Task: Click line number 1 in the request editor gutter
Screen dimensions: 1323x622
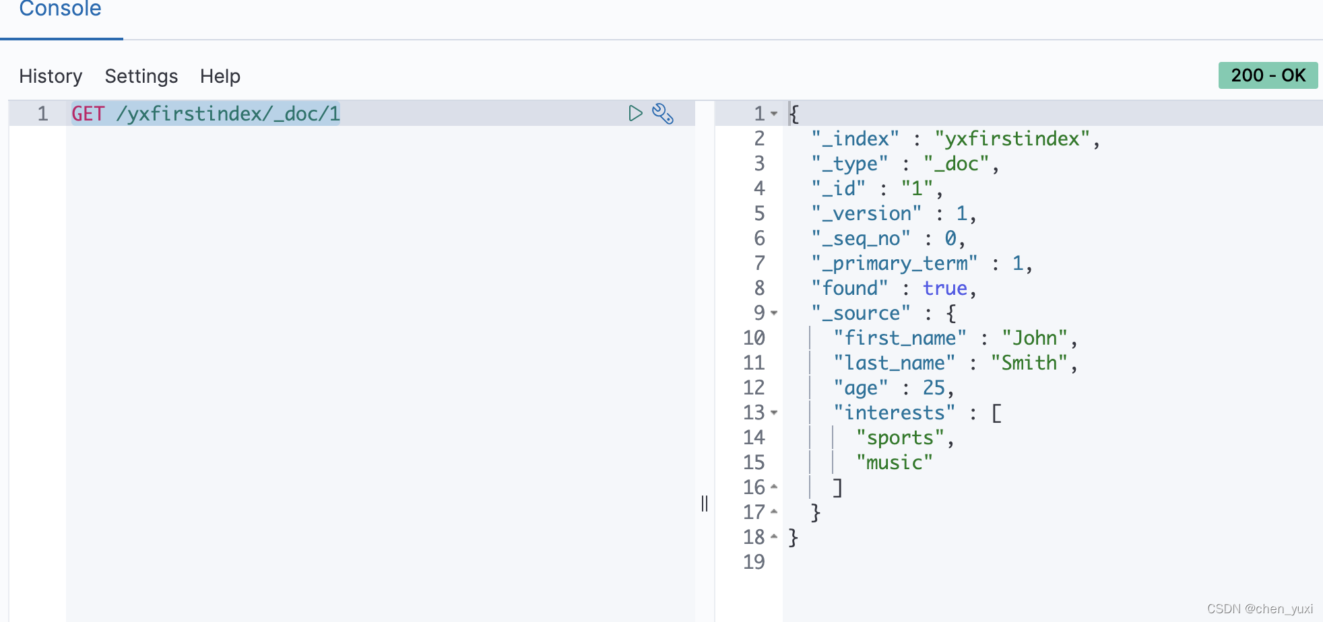Action: (42, 114)
